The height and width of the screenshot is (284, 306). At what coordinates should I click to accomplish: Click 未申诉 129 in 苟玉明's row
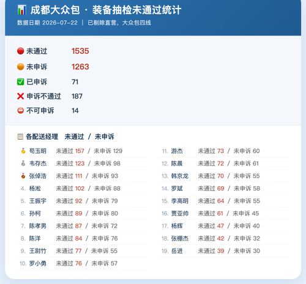tap(108, 151)
